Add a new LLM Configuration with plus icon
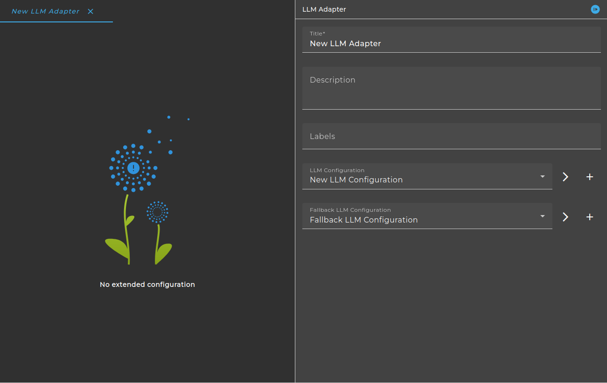This screenshot has height=383, width=607. pos(590,177)
